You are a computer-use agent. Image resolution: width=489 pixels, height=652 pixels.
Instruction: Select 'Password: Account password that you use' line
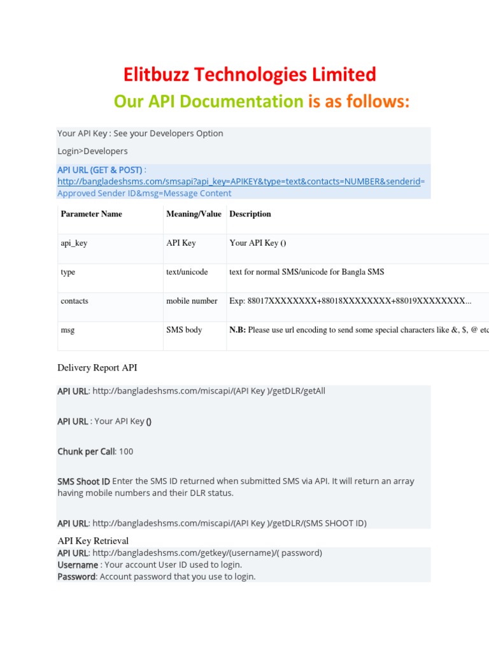point(157,577)
